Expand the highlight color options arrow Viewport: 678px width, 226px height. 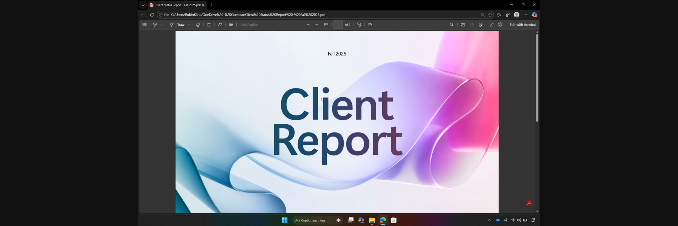(162, 25)
